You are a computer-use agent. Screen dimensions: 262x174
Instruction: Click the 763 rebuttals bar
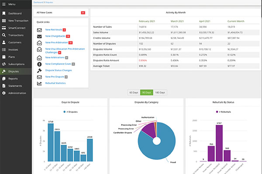(x=211, y=154)
